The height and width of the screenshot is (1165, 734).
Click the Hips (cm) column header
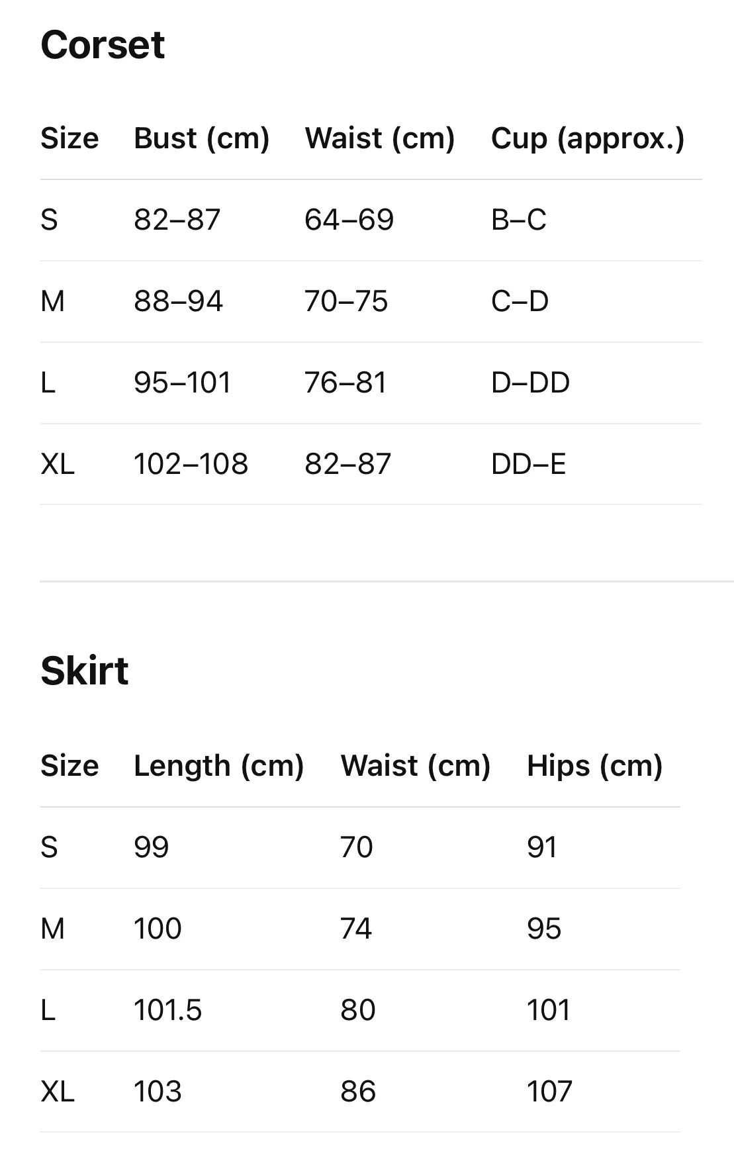[x=594, y=766]
